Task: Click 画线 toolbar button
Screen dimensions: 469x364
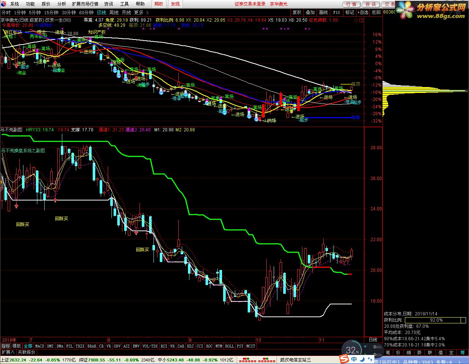Action: pyautogui.click(x=324, y=12)
